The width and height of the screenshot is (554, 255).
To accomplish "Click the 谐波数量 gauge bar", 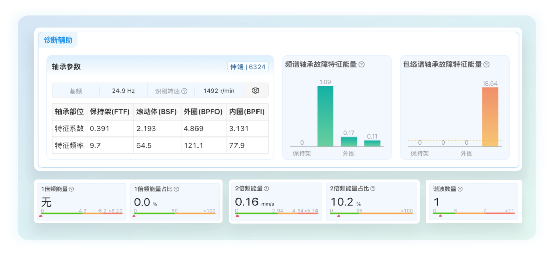I will click(474, 213).
